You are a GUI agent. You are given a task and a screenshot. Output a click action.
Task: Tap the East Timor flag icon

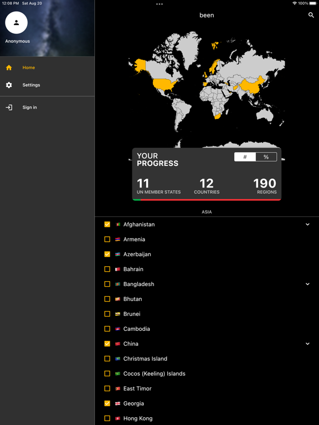117,388
